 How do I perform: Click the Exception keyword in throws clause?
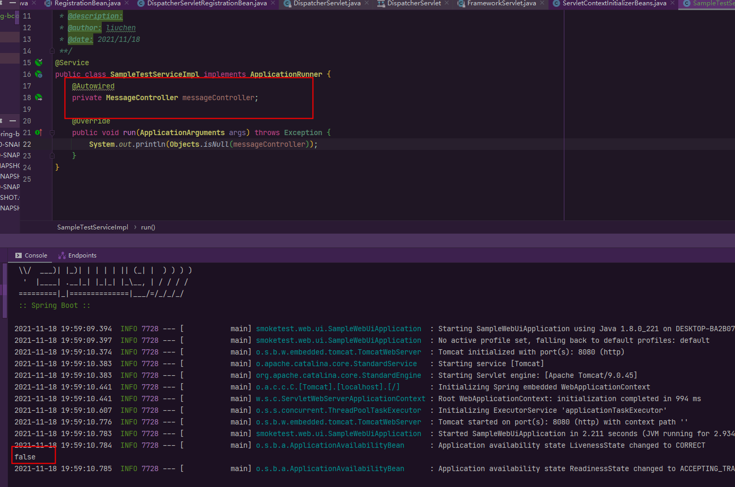(x=303, y=132)
